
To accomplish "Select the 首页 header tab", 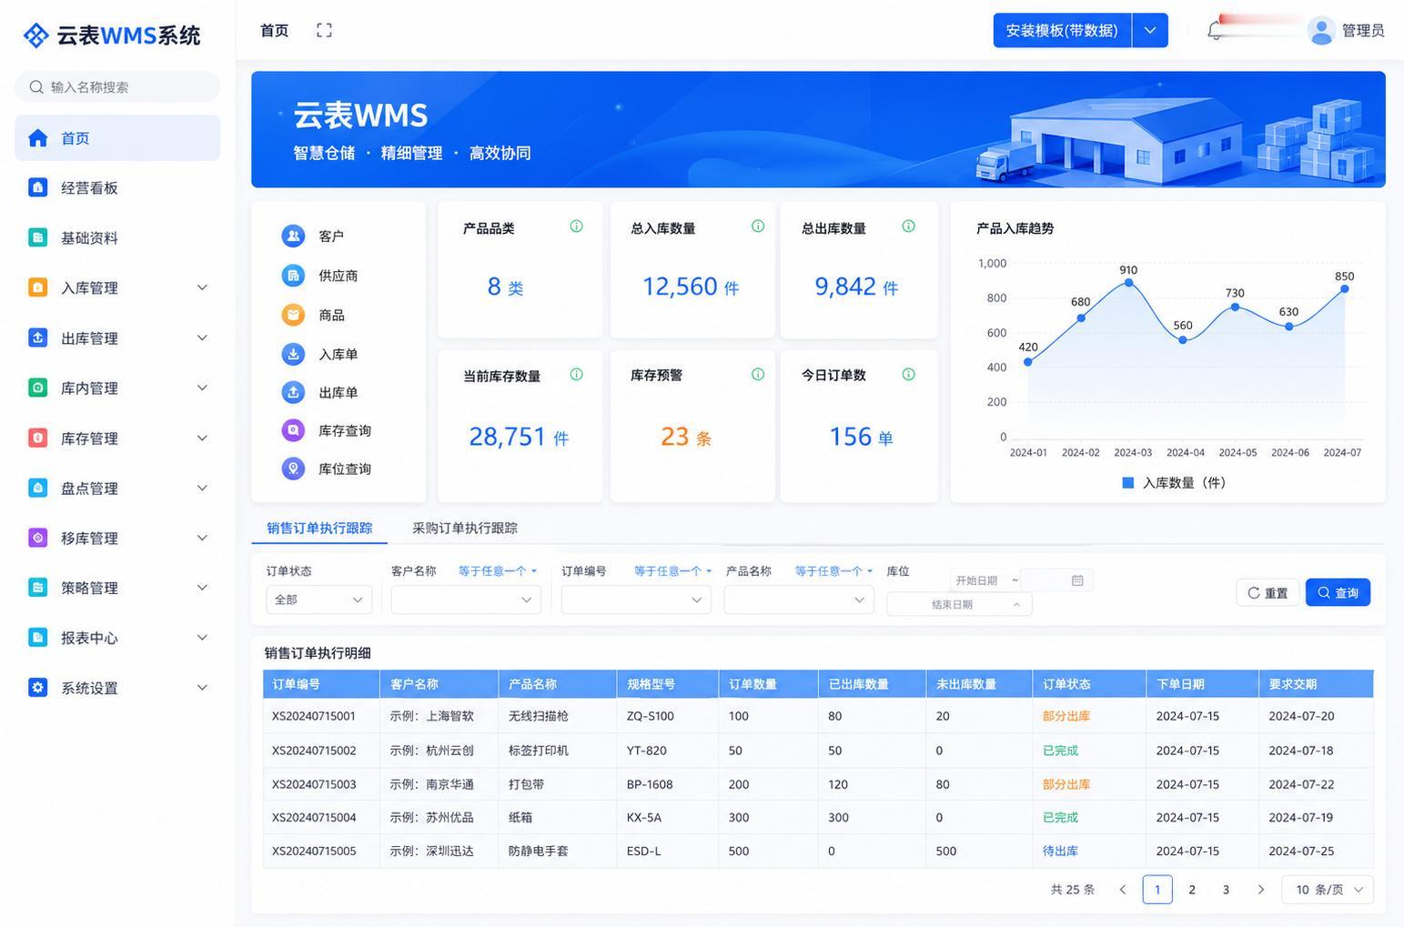I will [274, 30].
